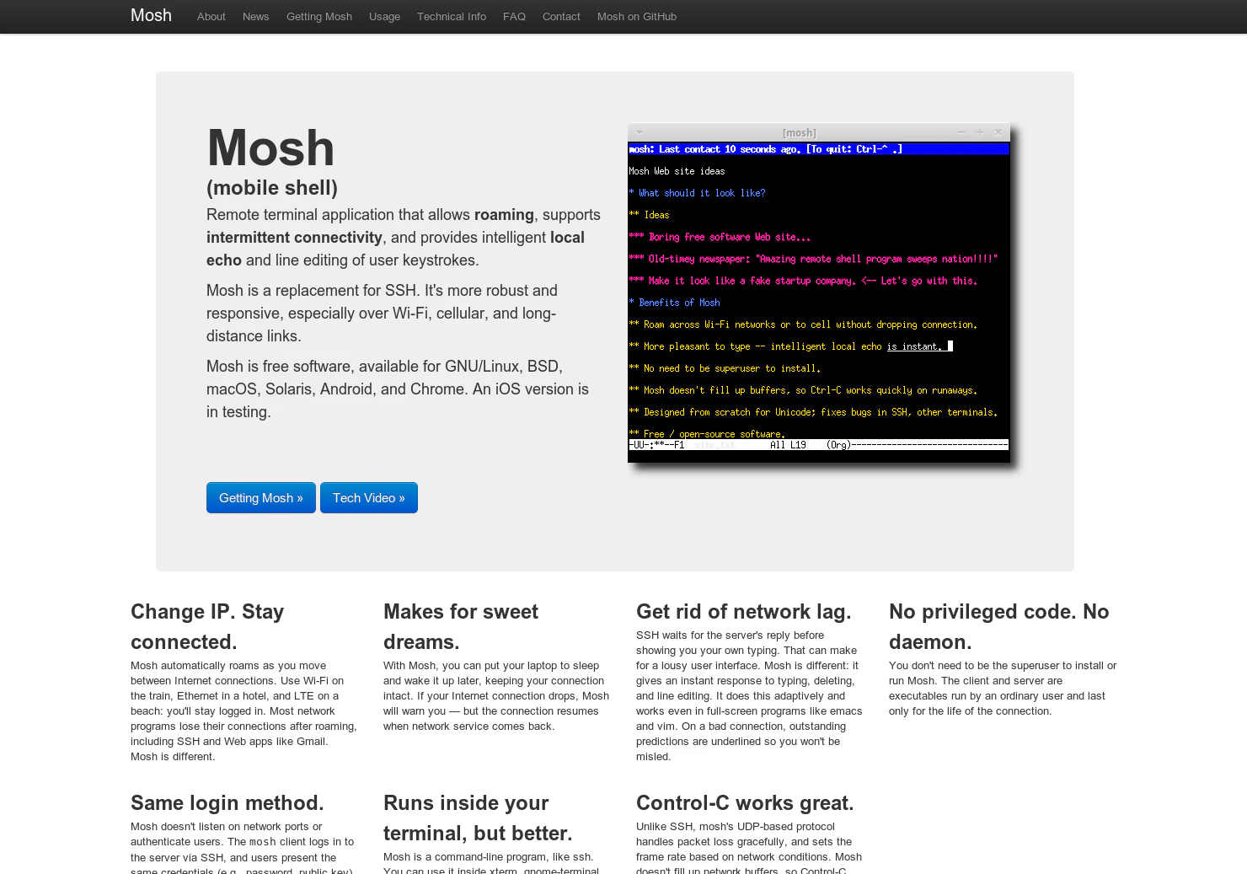
Task: Open the FAQ nav link
Action: [x=514, y=17]
